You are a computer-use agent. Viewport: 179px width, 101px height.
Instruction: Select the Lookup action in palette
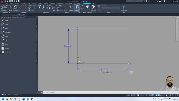(x=5, y=48)
